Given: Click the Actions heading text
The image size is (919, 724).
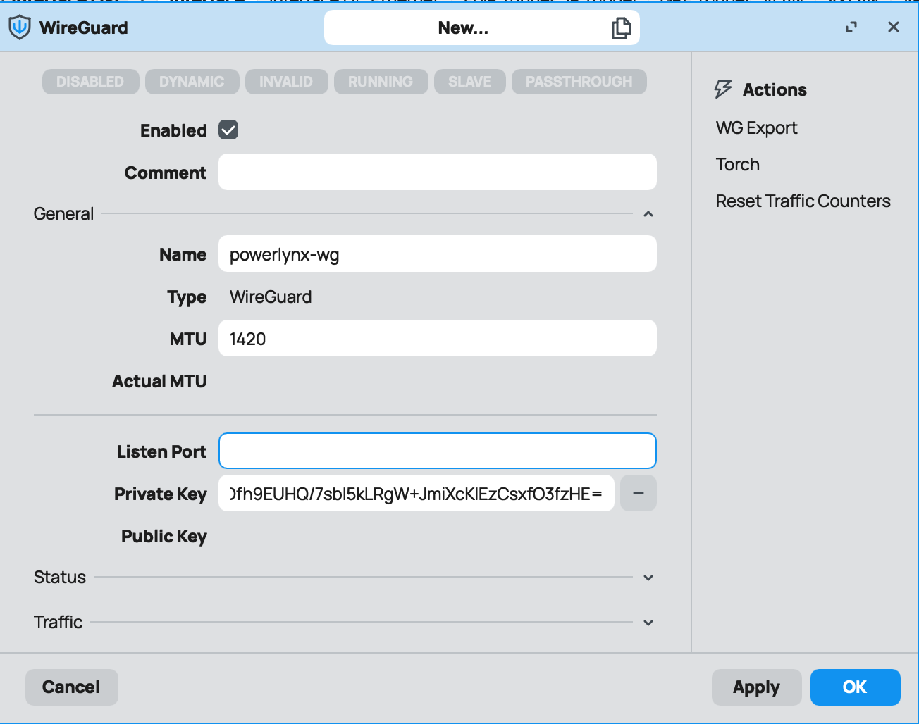Looking at the screenshot, I should tap(775, 89).
